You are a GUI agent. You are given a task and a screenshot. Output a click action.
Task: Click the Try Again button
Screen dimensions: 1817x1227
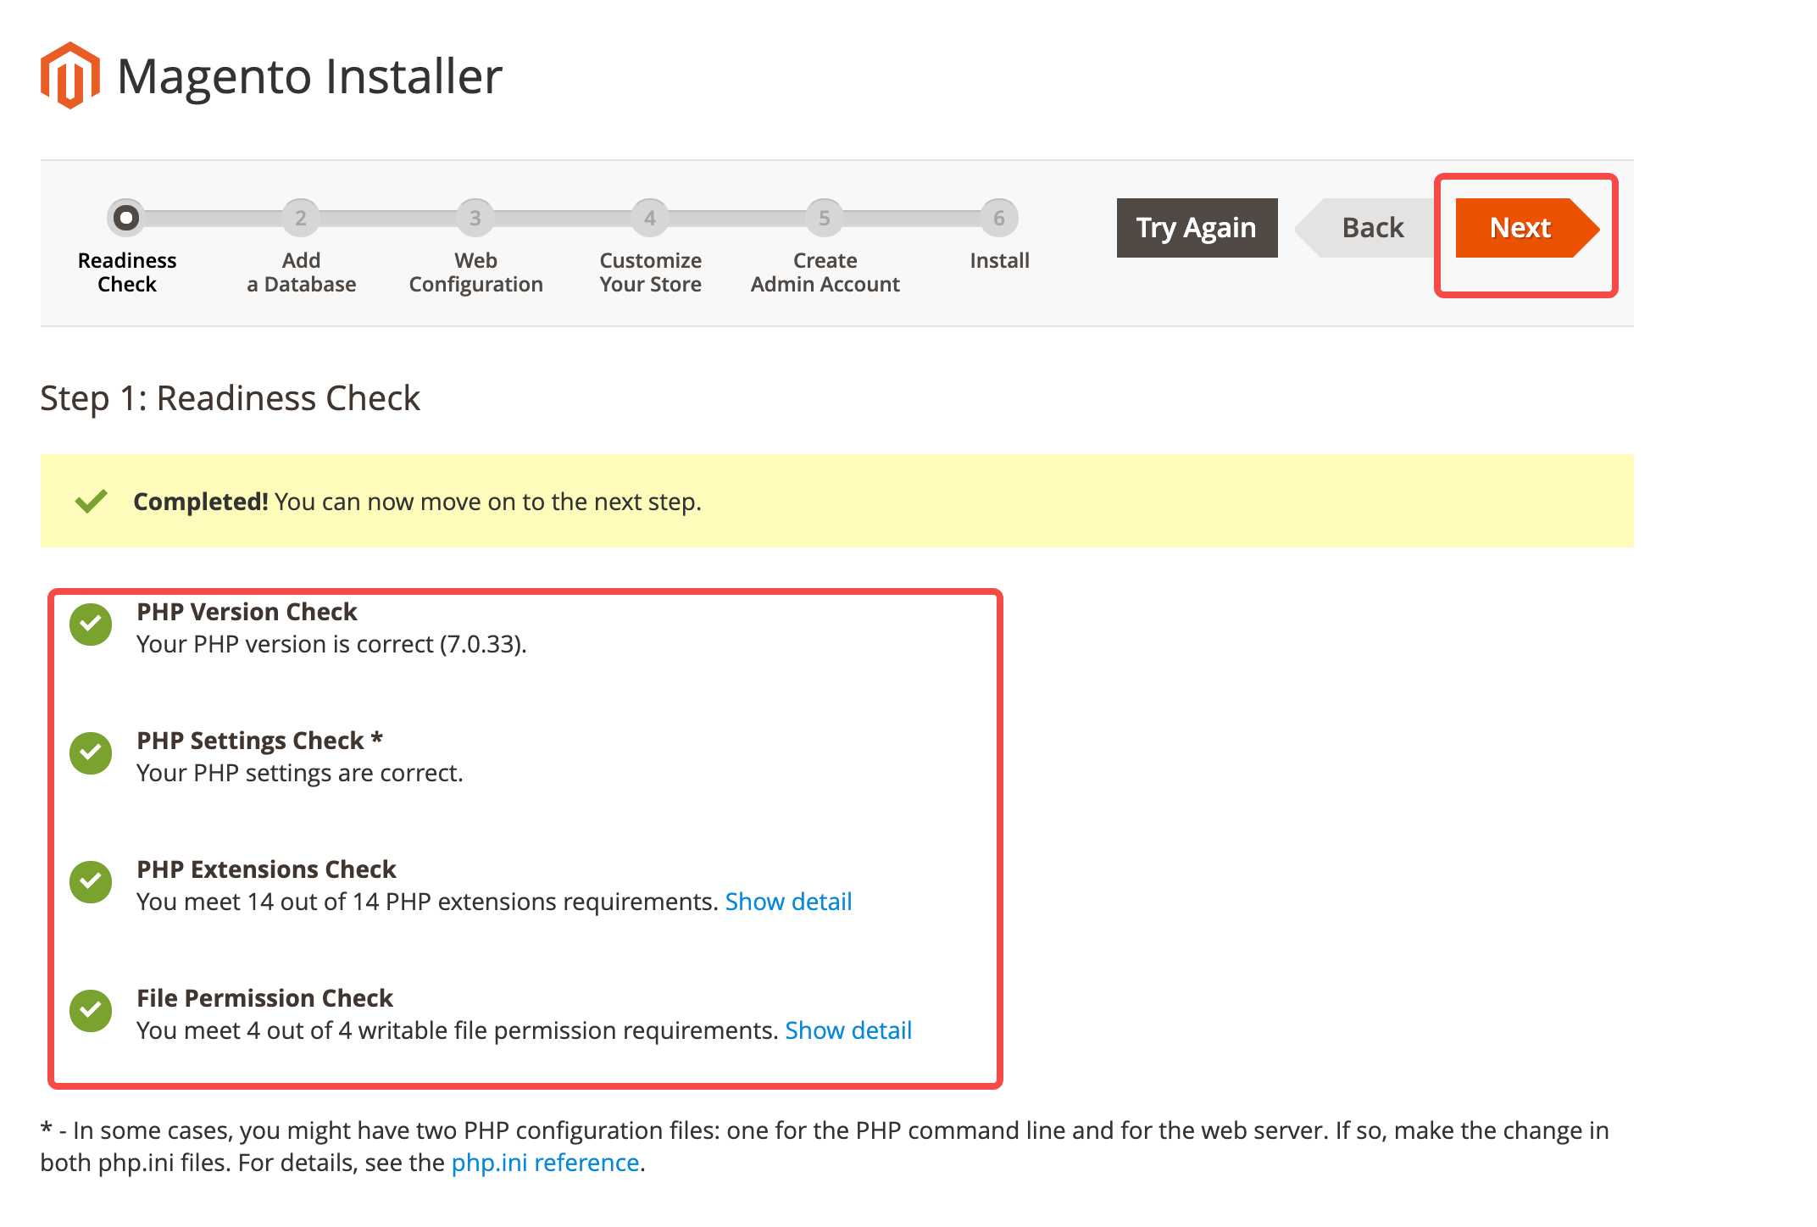(x=1197, y=228)
